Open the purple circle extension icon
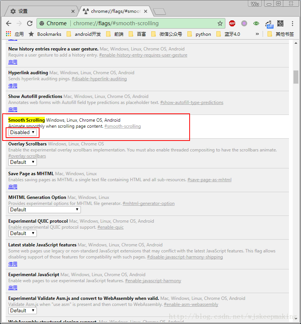 (244, 23)
